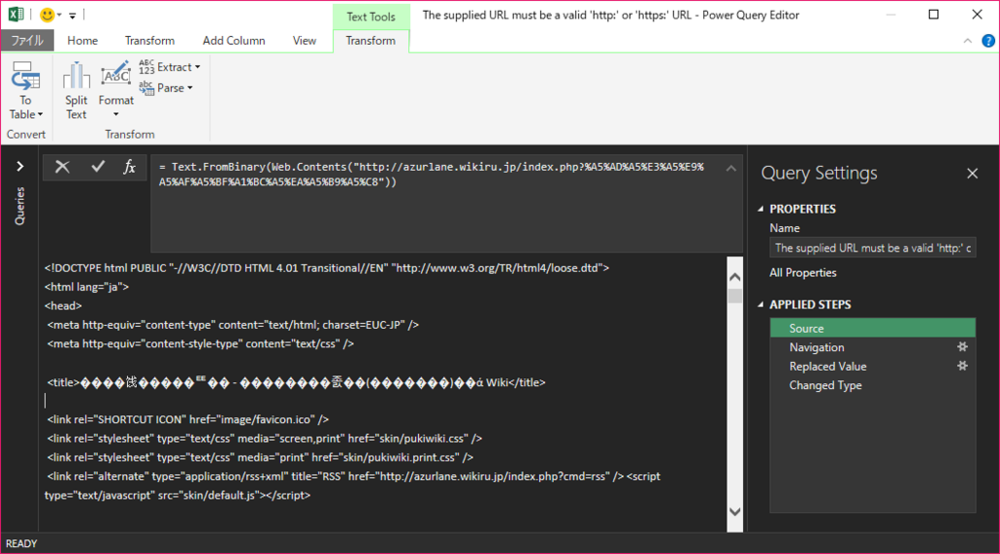The image size is (1000, 554).
Task: Close the Query Settings pane
Action: 972,174
